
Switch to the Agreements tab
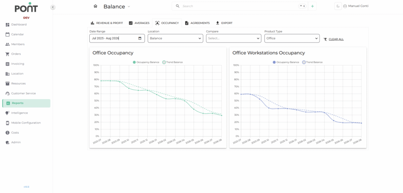(197, 23)
